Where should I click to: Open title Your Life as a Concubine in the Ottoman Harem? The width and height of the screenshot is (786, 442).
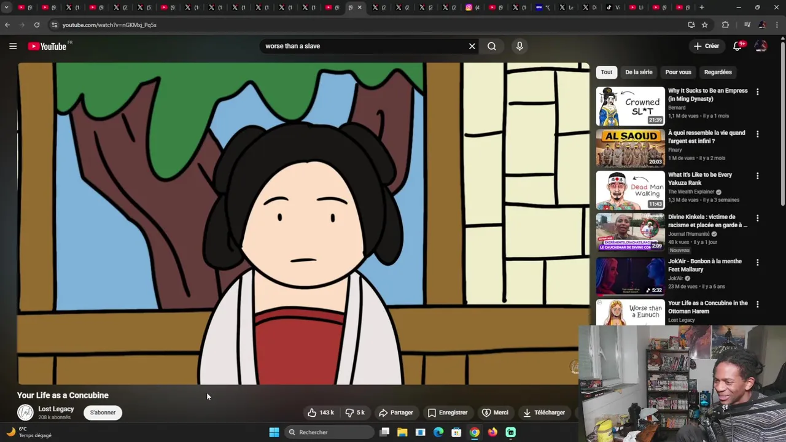pyautogui.click(x=708, y=307)
